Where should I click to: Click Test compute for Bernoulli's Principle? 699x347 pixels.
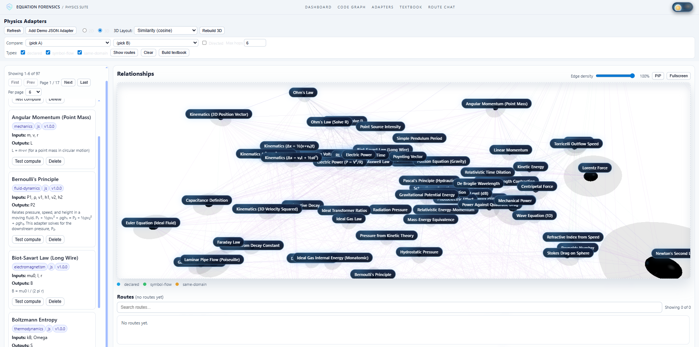(28, 240)
